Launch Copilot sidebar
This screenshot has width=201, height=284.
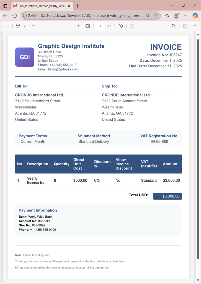point(195,16)
